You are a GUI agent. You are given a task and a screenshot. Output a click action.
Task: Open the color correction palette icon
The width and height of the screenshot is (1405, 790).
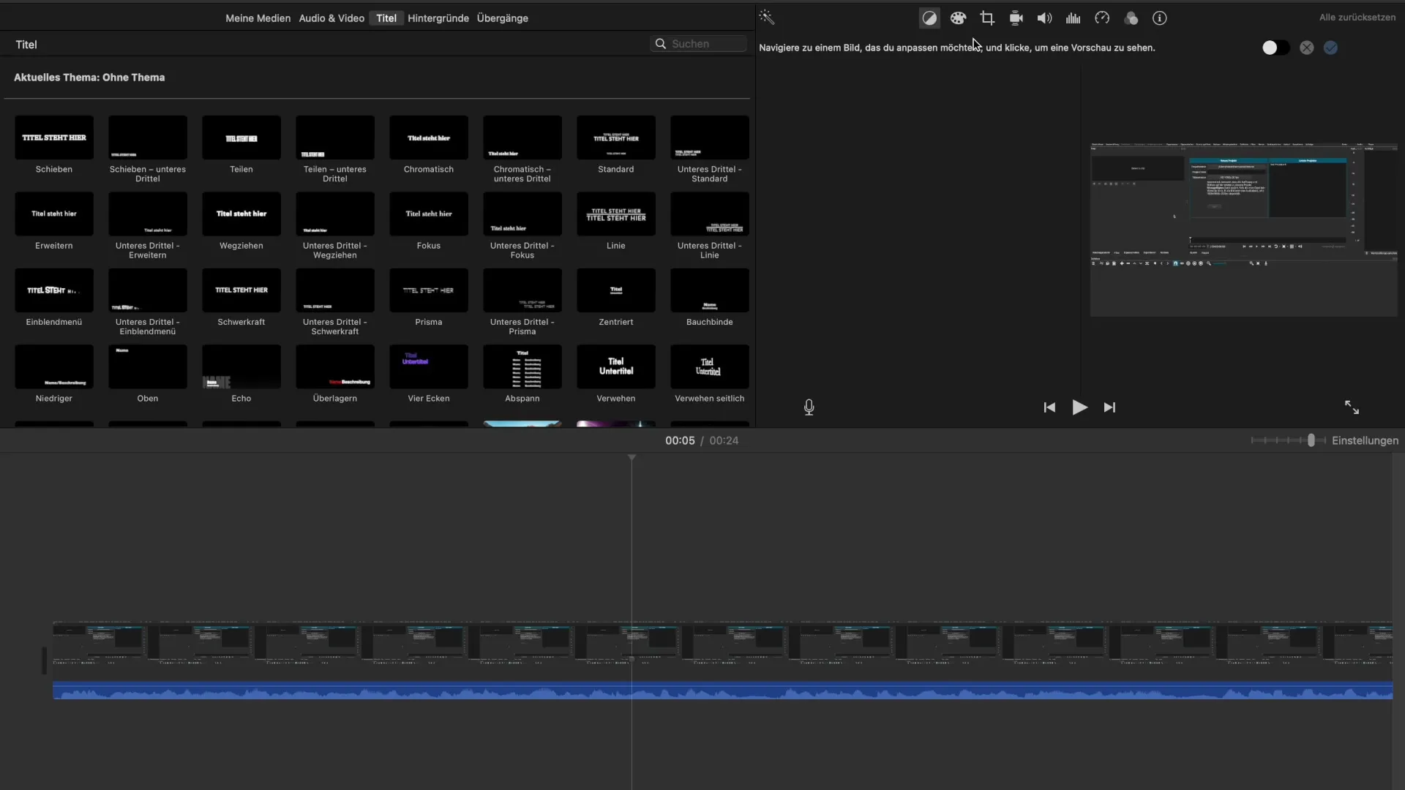(958, 18)
